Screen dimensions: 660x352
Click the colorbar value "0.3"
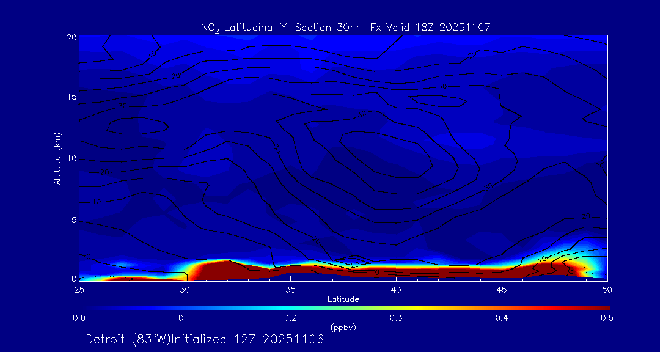click(x=396, y=318)
